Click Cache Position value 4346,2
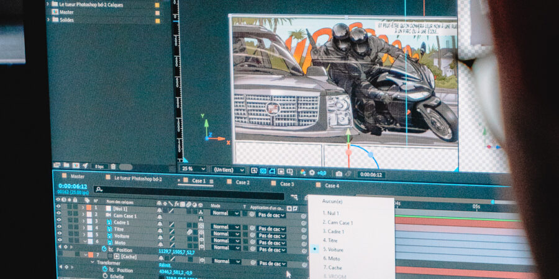The width and height of the screenshot is (559, 279). tap(165, 272)
